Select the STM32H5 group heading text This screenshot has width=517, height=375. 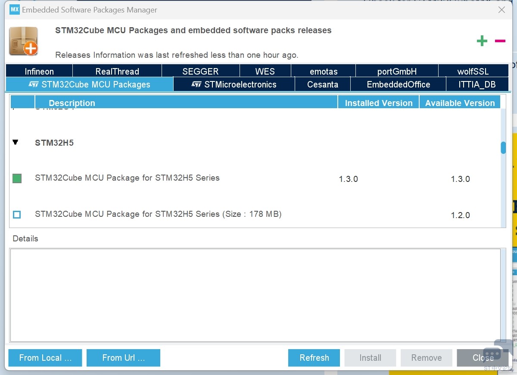tap(54, 143)
